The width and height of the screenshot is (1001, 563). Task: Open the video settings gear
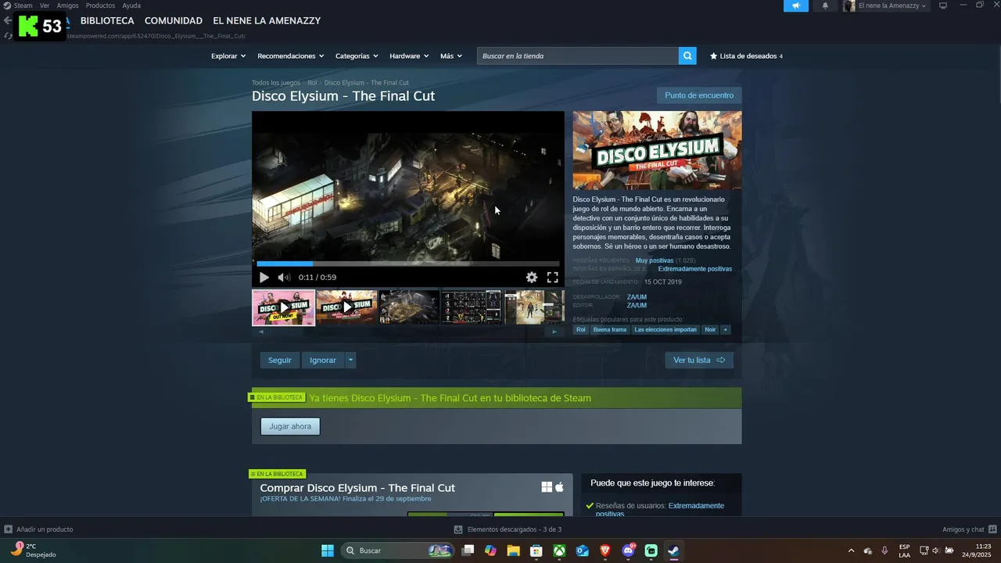tap(532, 277)
